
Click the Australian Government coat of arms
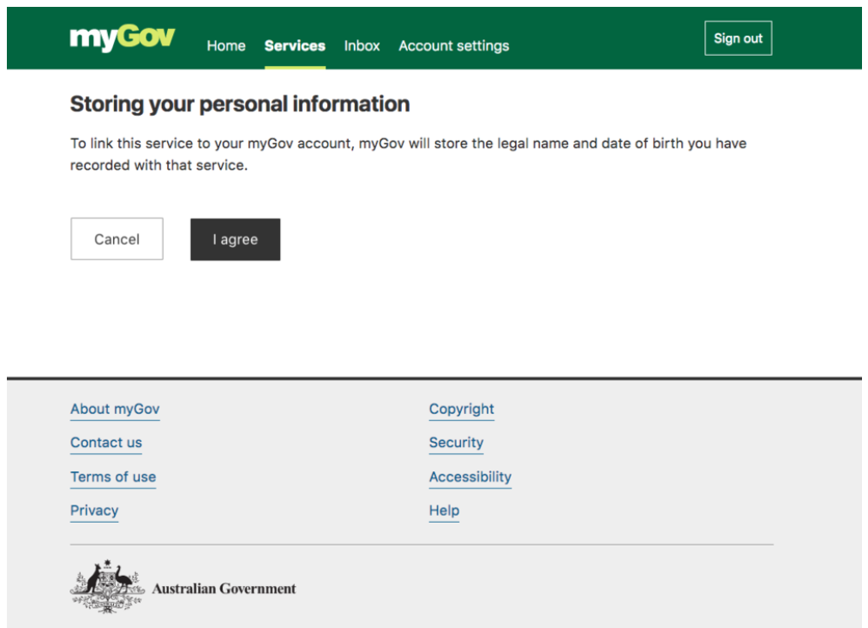(107, 587)
